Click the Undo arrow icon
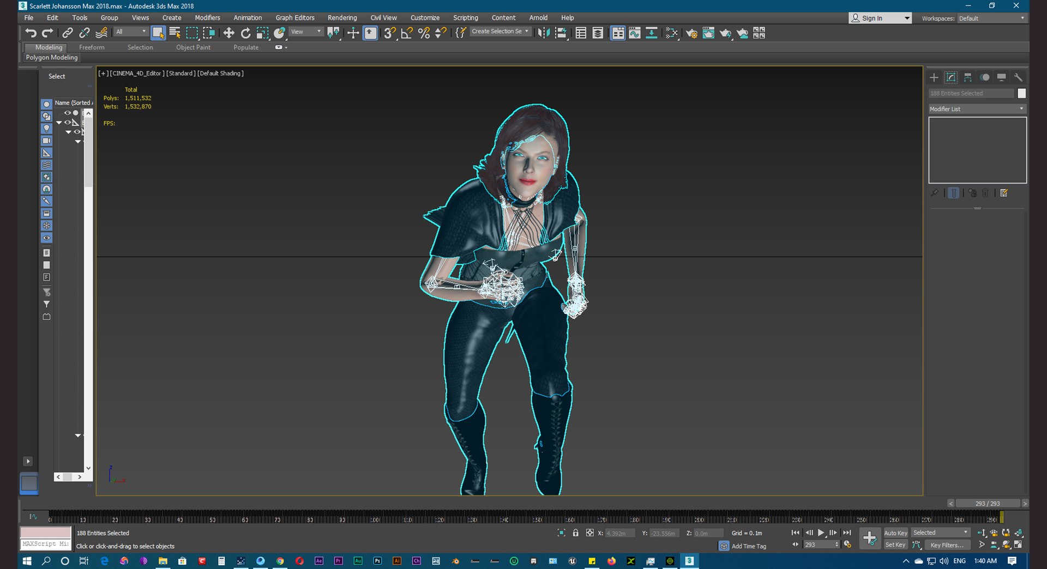 [31, 33]
